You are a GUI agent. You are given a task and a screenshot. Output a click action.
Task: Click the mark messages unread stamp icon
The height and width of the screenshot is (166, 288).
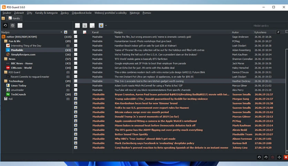(x=85, y=26)
